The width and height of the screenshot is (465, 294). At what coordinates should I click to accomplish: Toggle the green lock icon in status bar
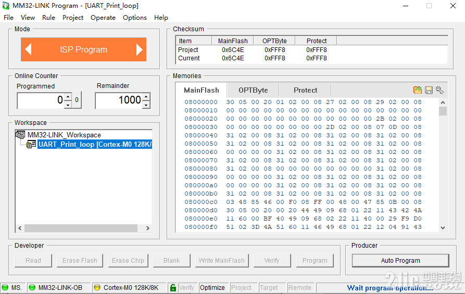[173, 287]
